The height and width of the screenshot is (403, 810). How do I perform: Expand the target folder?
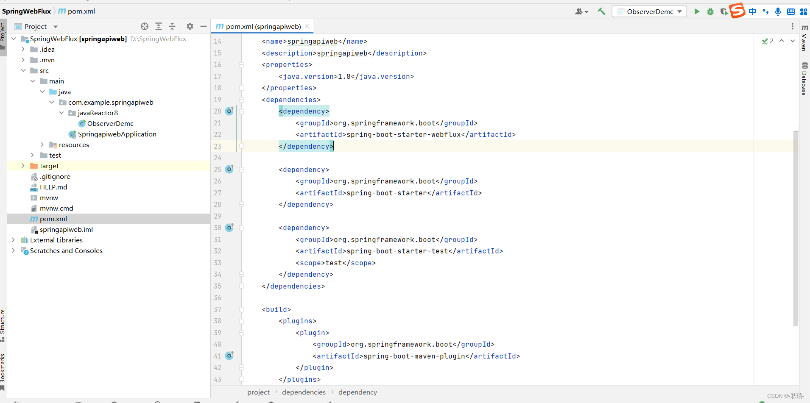click(23, 166)
